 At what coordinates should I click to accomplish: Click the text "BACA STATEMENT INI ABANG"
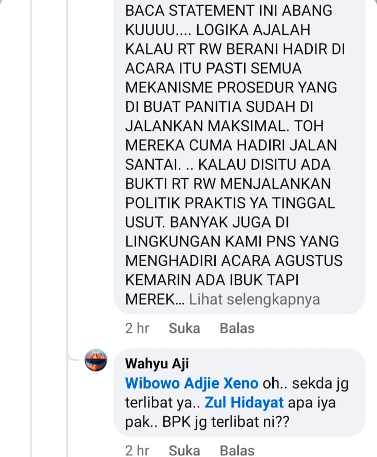coord(228,11)
